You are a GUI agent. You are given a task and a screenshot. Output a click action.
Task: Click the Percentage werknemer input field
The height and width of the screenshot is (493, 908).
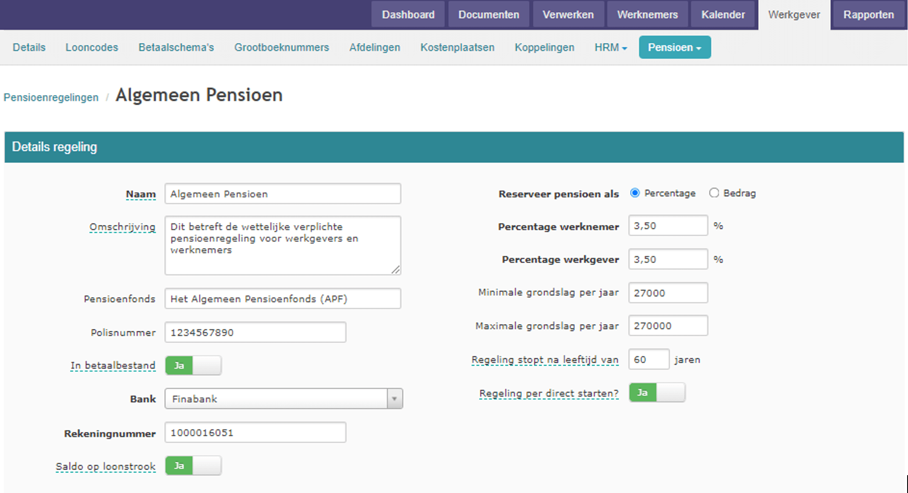668,226
